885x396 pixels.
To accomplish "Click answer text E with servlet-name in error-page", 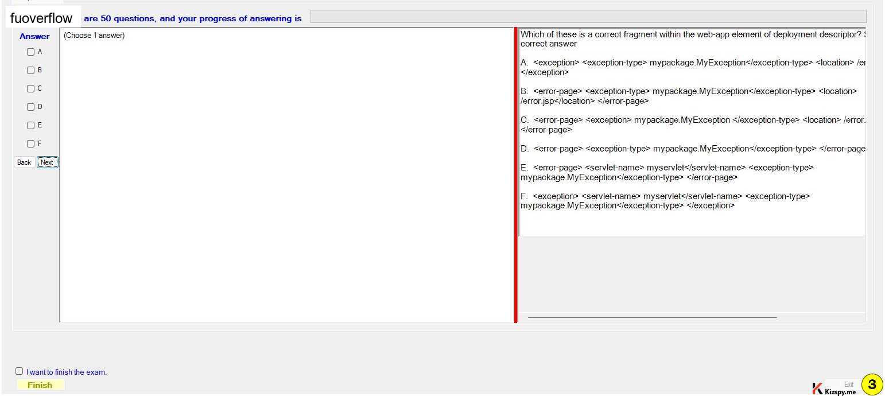I will 667,172.
